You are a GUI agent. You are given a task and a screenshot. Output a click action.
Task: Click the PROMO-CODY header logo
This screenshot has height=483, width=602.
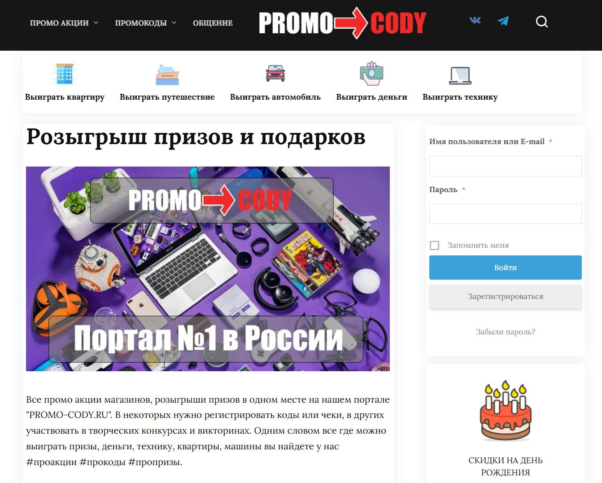343,23
